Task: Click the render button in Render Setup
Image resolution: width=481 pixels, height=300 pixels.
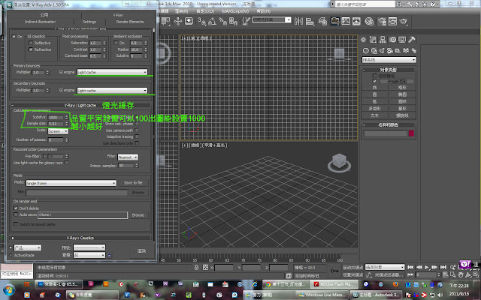Action: 142,250
